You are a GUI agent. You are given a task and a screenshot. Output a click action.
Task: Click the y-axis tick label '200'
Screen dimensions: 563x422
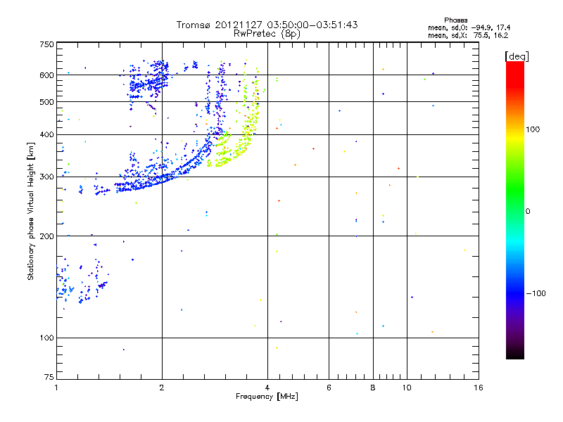point(46,236)
